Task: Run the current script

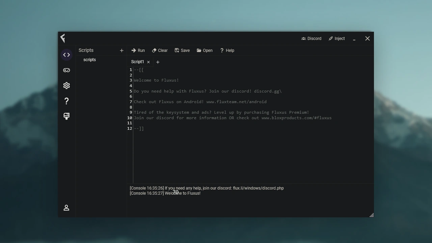Action: [138, 50]
